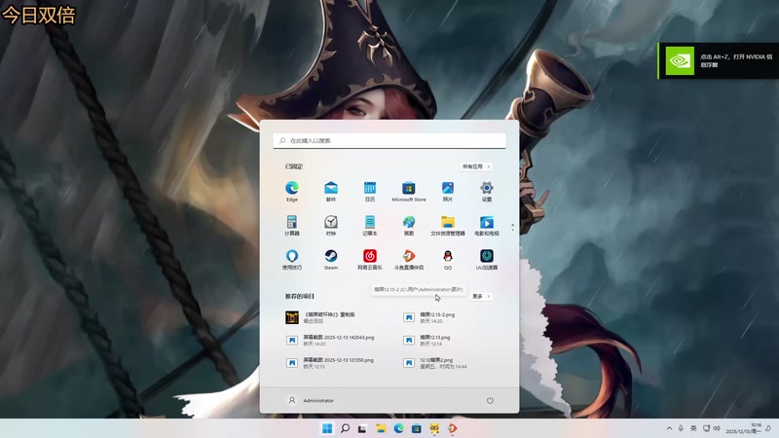The height and width of the screenshot is (438, 779).
Task: Launch the 画图 Paint app
Action: tap(409, 225)
